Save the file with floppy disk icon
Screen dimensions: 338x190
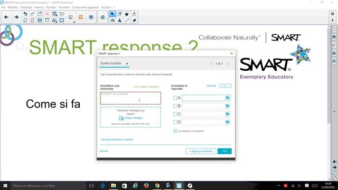tap(40, 21)
